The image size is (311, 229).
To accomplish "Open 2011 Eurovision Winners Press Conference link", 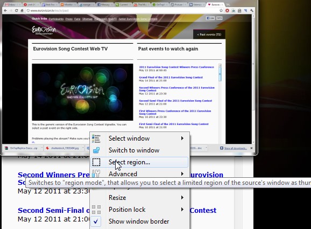I will [x=176, y=67].
